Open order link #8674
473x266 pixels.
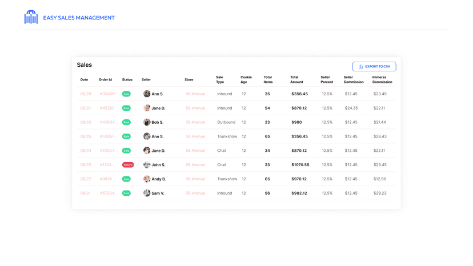click(106, 179)
